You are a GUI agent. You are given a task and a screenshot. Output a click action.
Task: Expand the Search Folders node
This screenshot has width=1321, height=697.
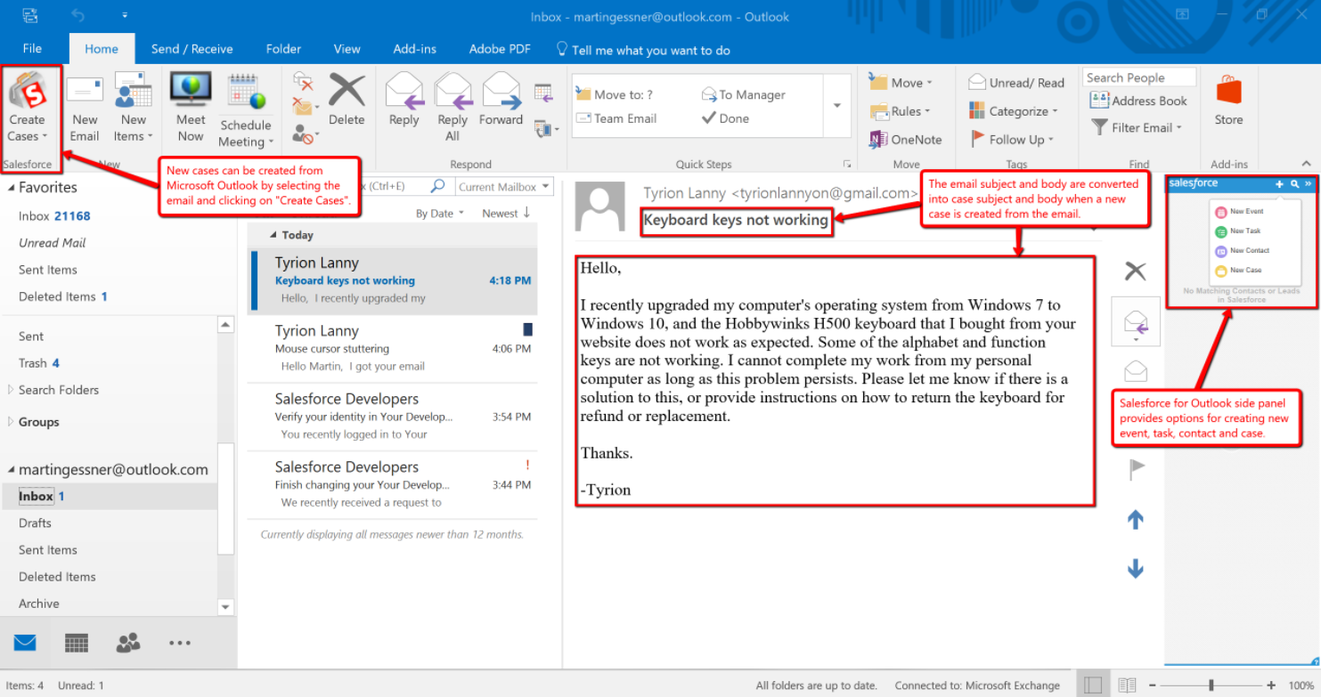pyautogui.click(x=12, y=390)
